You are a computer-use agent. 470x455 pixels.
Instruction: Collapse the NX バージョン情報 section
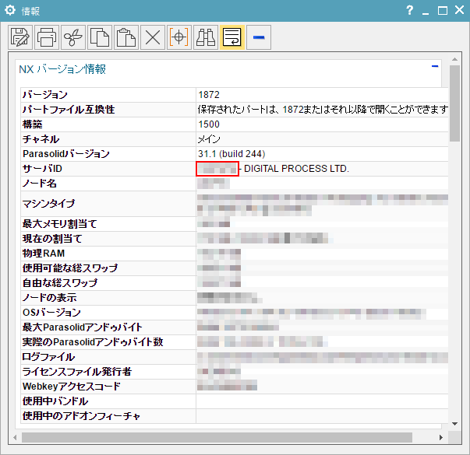tap(435, 68)
